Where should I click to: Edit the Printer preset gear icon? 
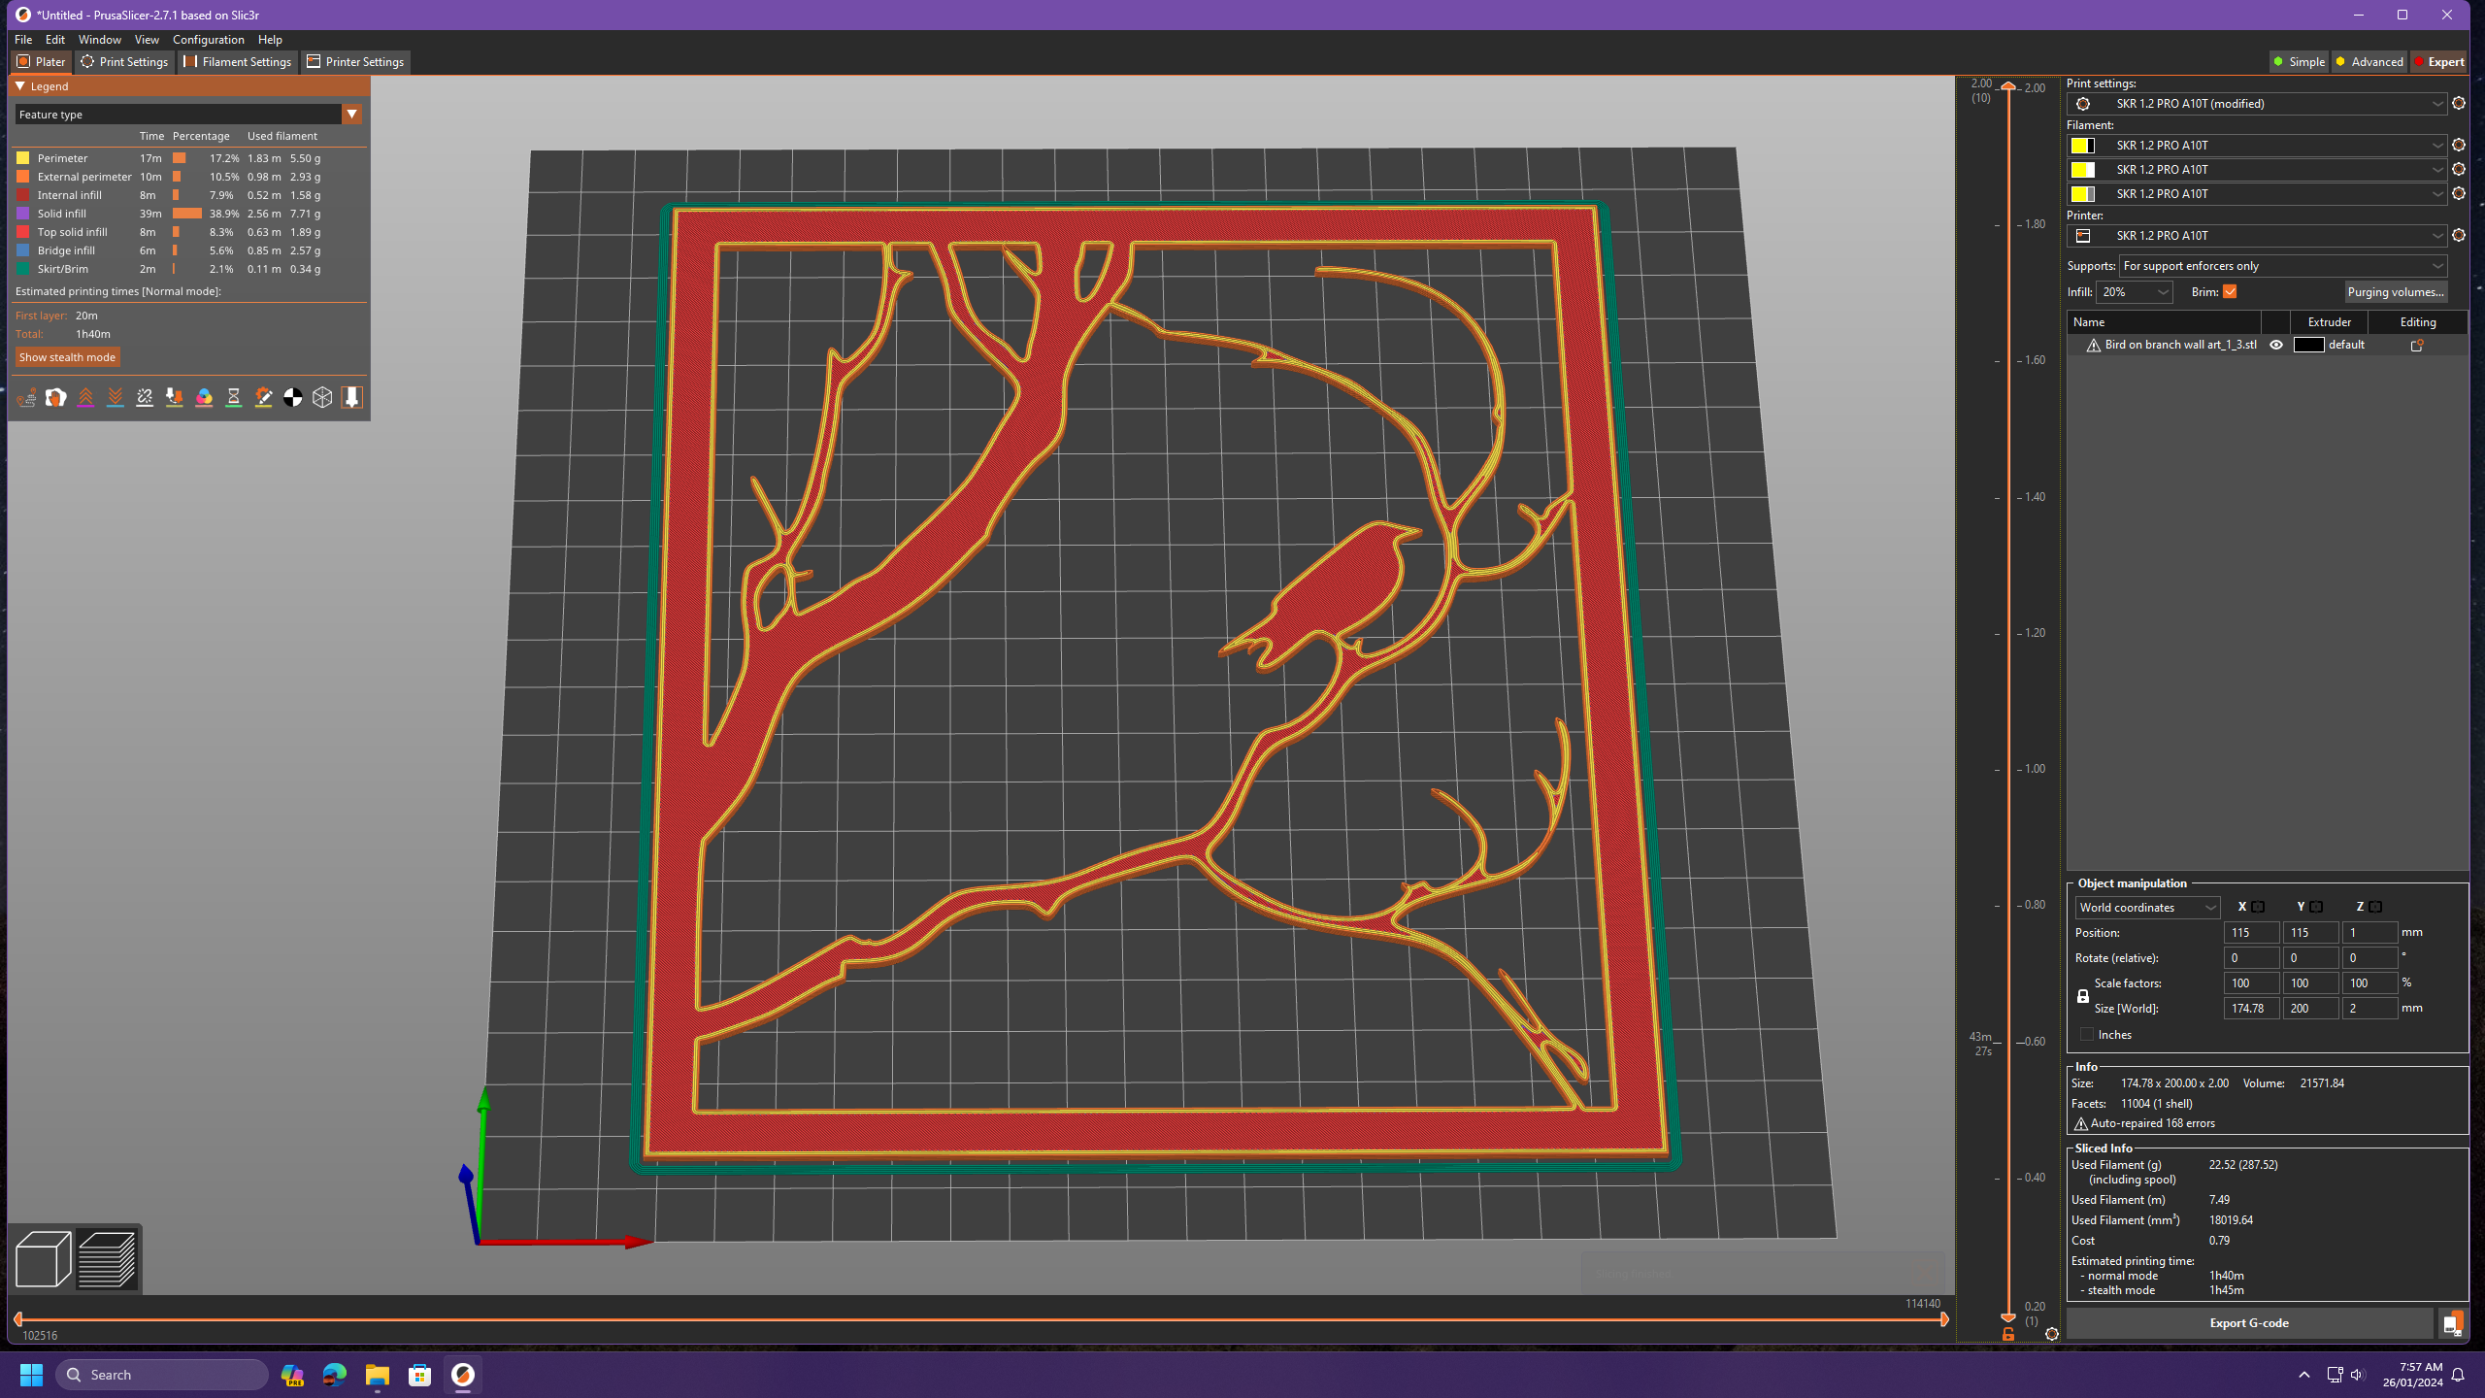click(x=2459, y=235)
